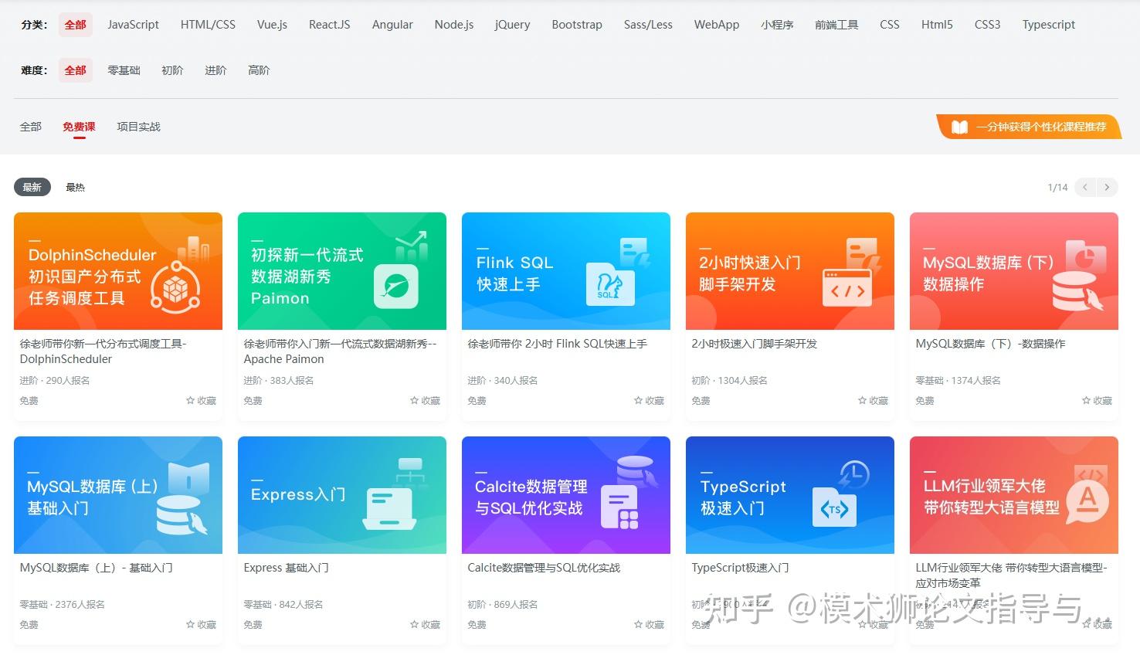Viewport: 1140px width, 655px height.
Task: Filter category by WebApp
Action: point(717,25)
